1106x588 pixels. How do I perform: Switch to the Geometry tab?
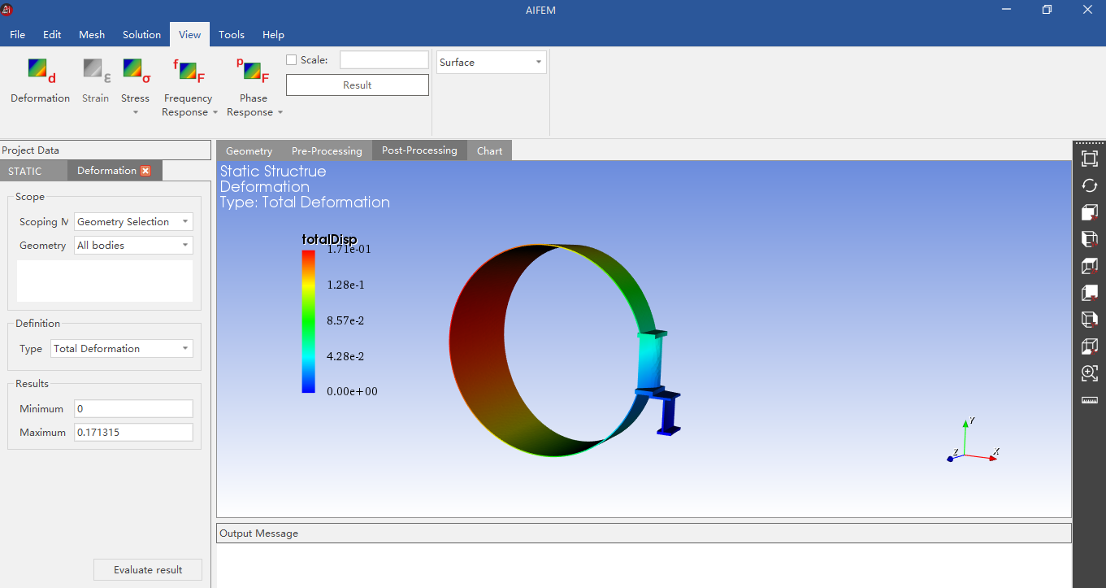click(249, 151)
